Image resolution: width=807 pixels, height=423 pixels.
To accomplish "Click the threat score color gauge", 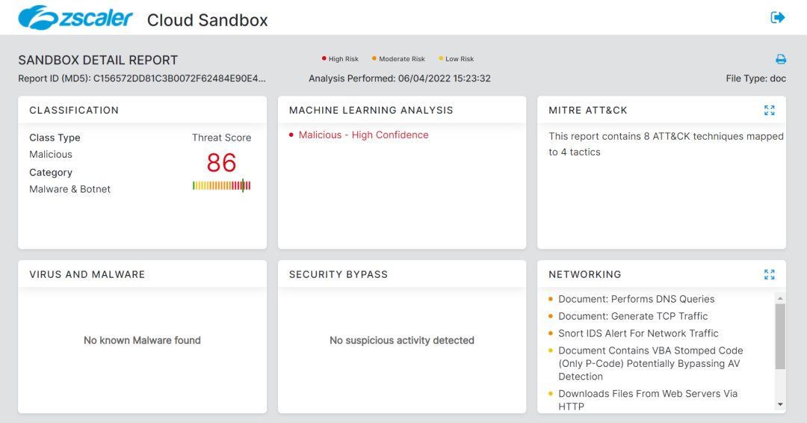I will pyautogui.click(x=221, y=185).
